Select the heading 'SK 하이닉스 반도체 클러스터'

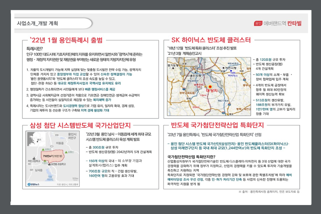pyautogui.click(x=211, y=40)
